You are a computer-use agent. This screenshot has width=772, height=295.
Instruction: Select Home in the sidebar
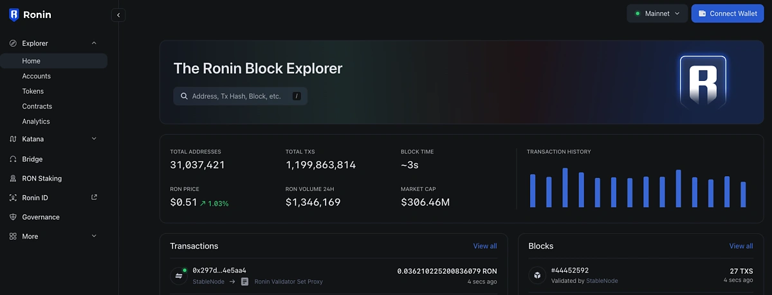(x=54, y=61)
